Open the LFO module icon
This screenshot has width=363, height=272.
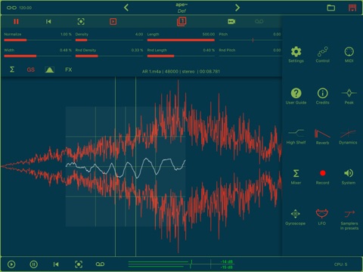click(322, 214)
